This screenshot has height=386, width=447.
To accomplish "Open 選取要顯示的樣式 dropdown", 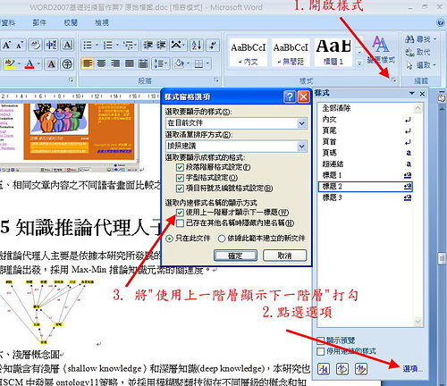I will (302, 123).
